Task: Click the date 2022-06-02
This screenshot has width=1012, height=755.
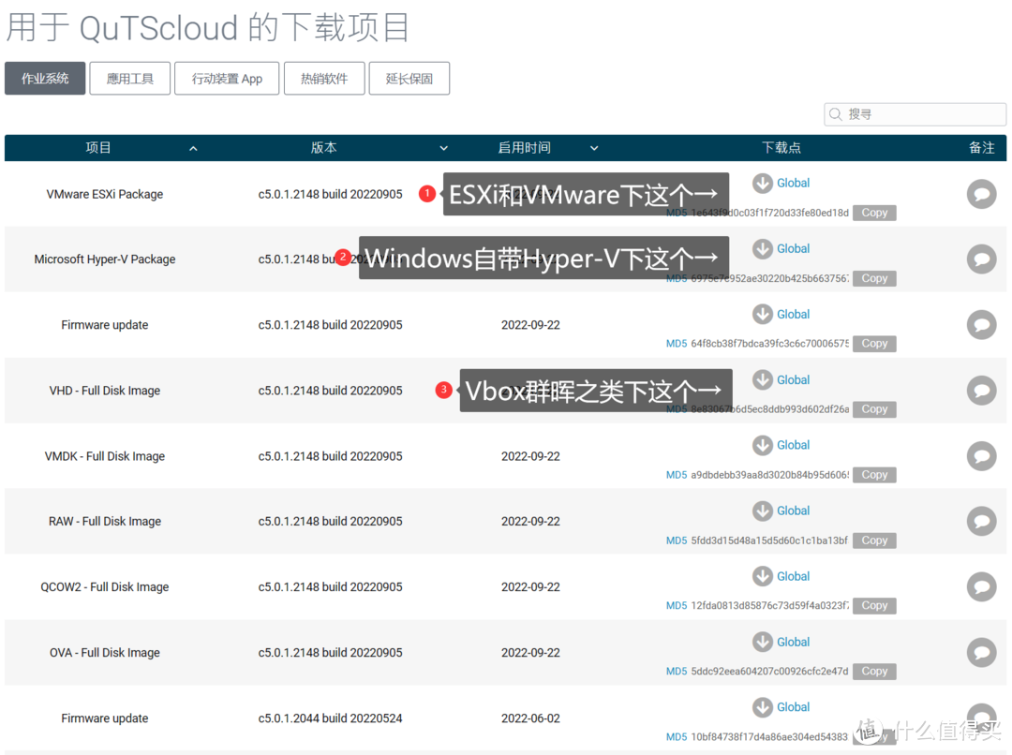Action: [x=530, y=718]
